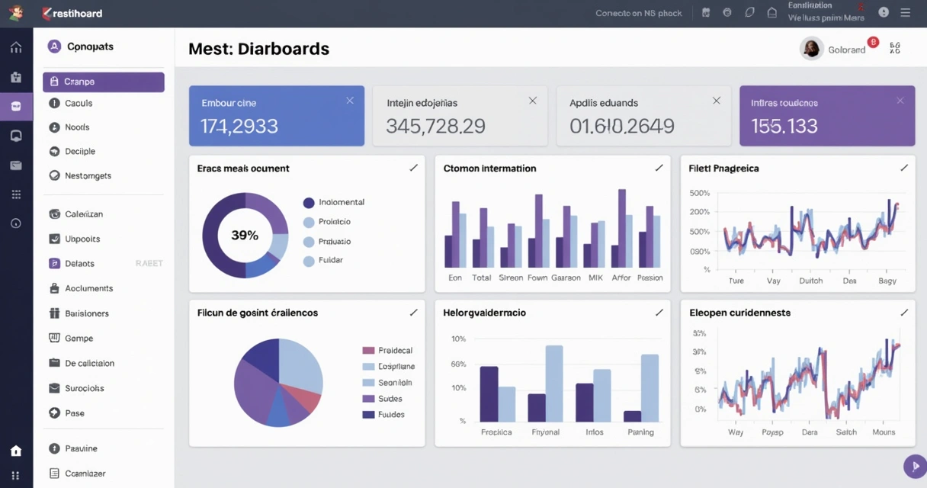Click the RAEET link beside Delaots
Image resolution: width=927 pixels, height=488 pixels.
149,262
